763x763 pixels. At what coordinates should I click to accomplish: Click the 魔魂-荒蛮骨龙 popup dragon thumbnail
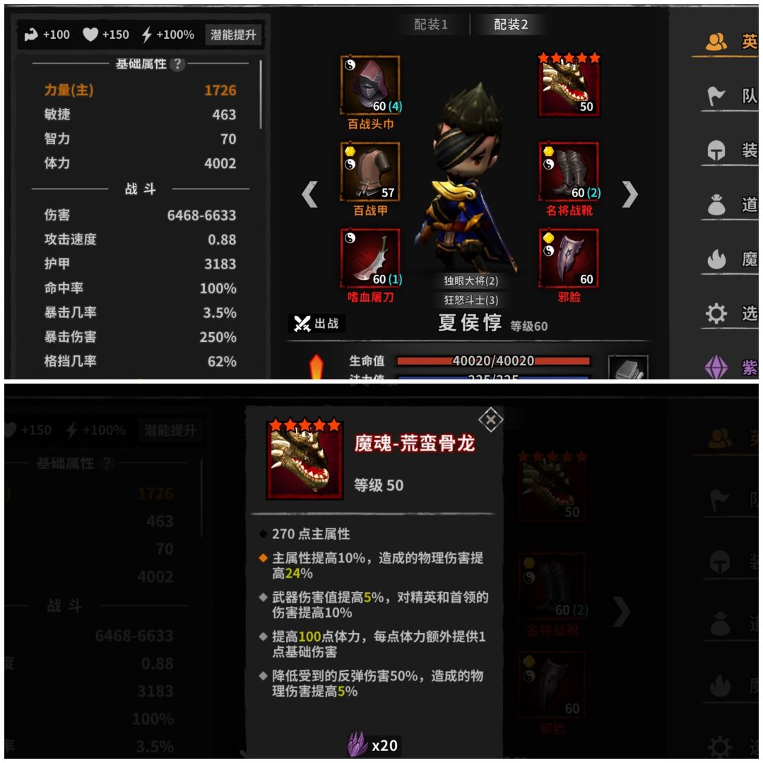(304, 460)
